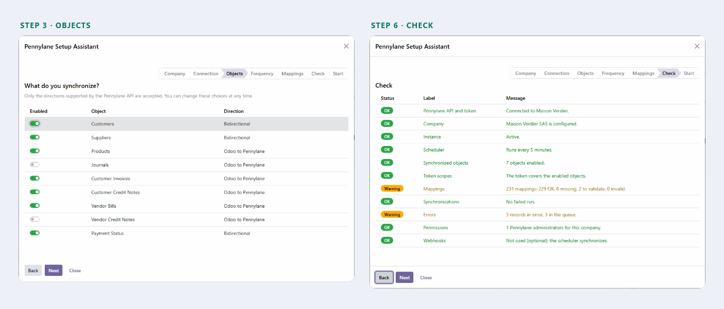
Task: Click the Message column header
Action: point(515,98)
